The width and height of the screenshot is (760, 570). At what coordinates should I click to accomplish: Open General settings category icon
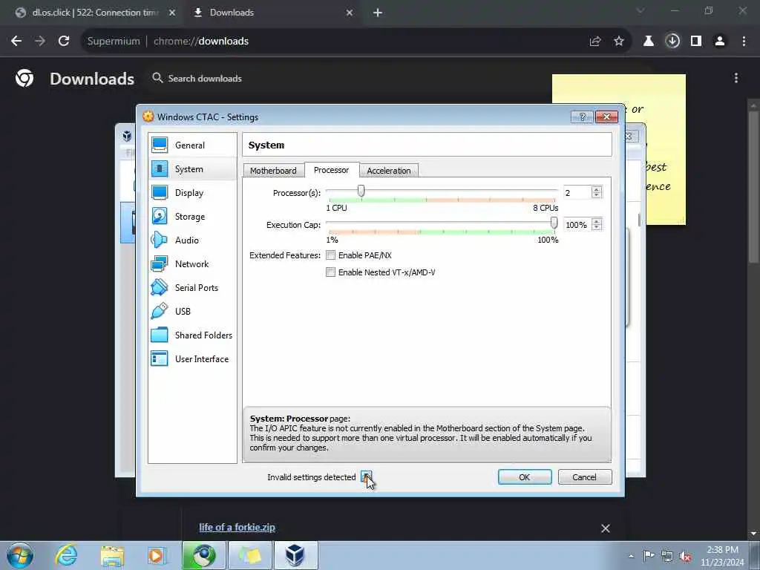click(x=160, y=145)
